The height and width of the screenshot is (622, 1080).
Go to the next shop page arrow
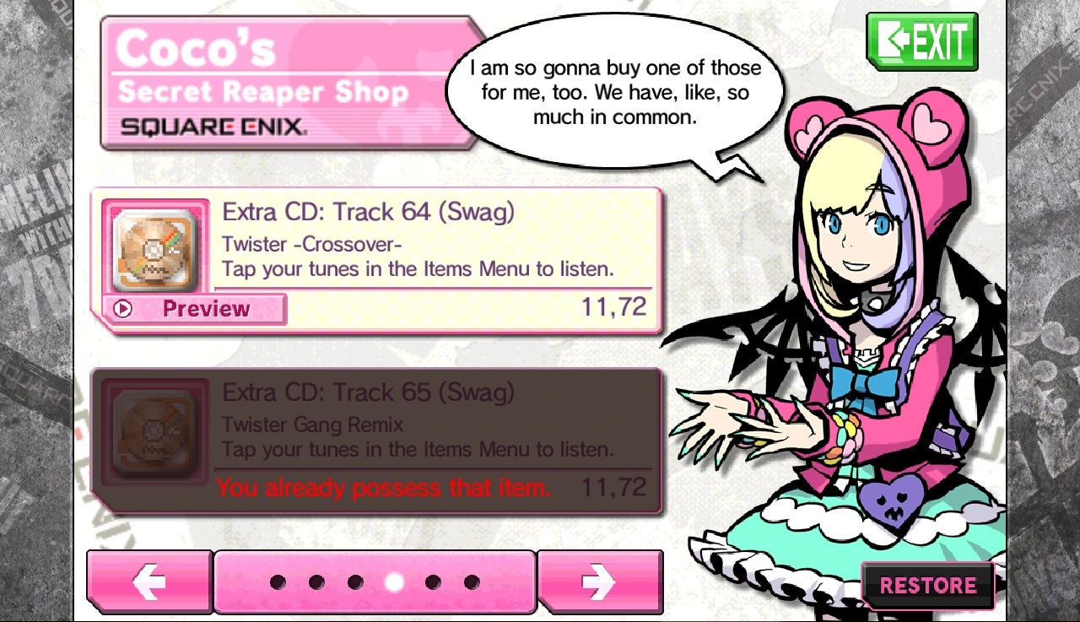click(600, 582)
